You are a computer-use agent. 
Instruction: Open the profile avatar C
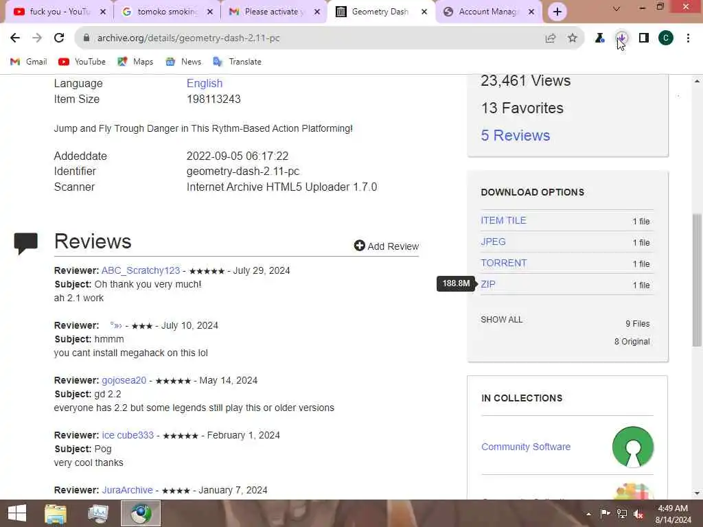[666, 38]
